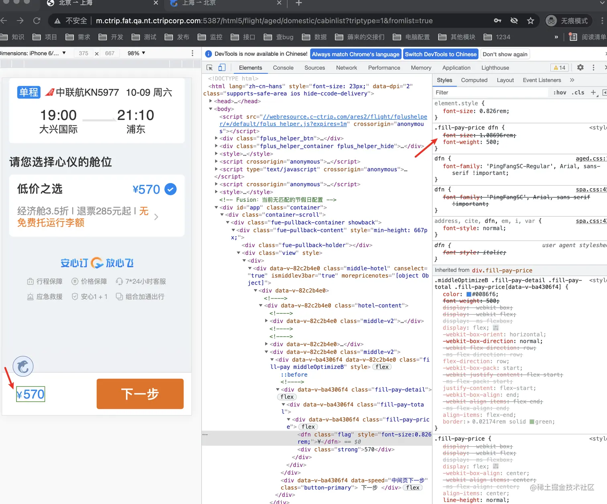Open the 电脑配置 bookmark folder
Viewport: 607px width, 504px height.
click(x=411, y=37)
